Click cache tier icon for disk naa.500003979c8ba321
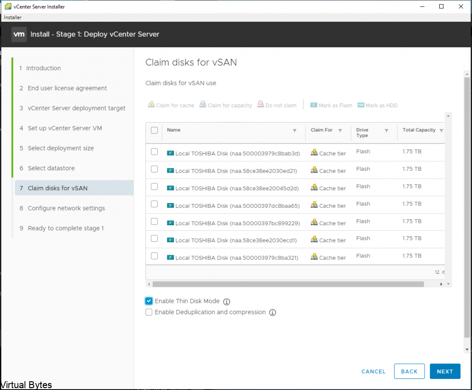Screen dimensions: 472x390 pyautogui.click(x=314, y=257)
